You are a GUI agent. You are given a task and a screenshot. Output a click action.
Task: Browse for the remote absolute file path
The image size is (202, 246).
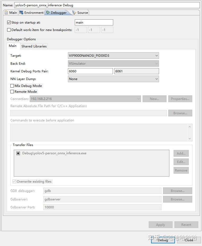(x=180, y=113)
